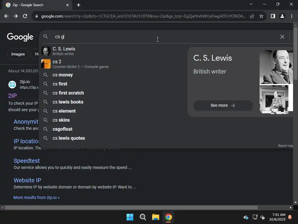The image size is (298, 224).
Task: Click the Google logo
Action: tap(20, 37)
